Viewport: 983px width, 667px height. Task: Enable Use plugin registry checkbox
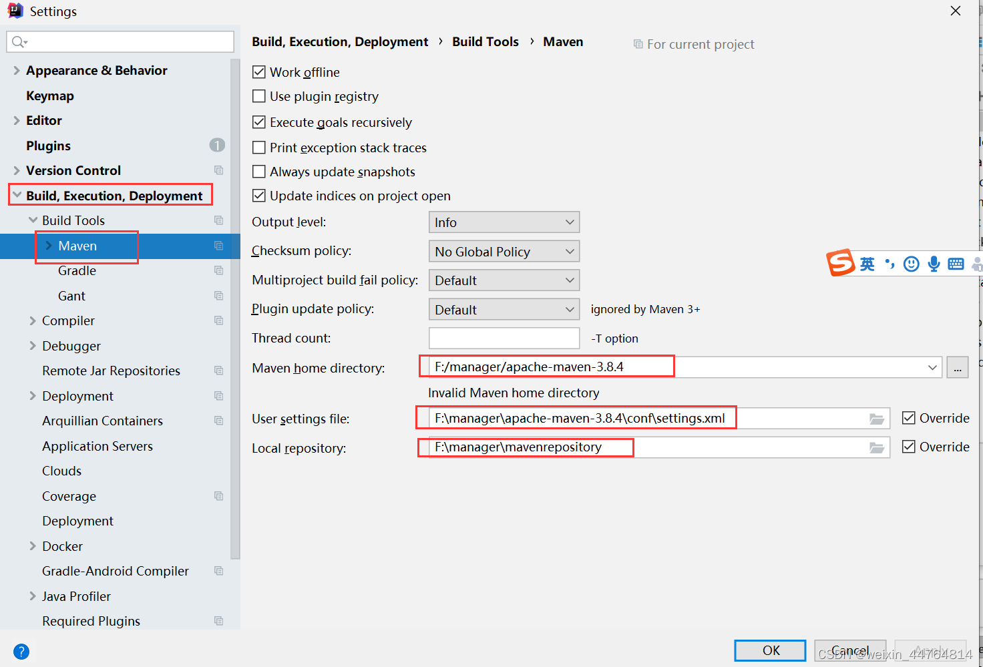(259, 96)
